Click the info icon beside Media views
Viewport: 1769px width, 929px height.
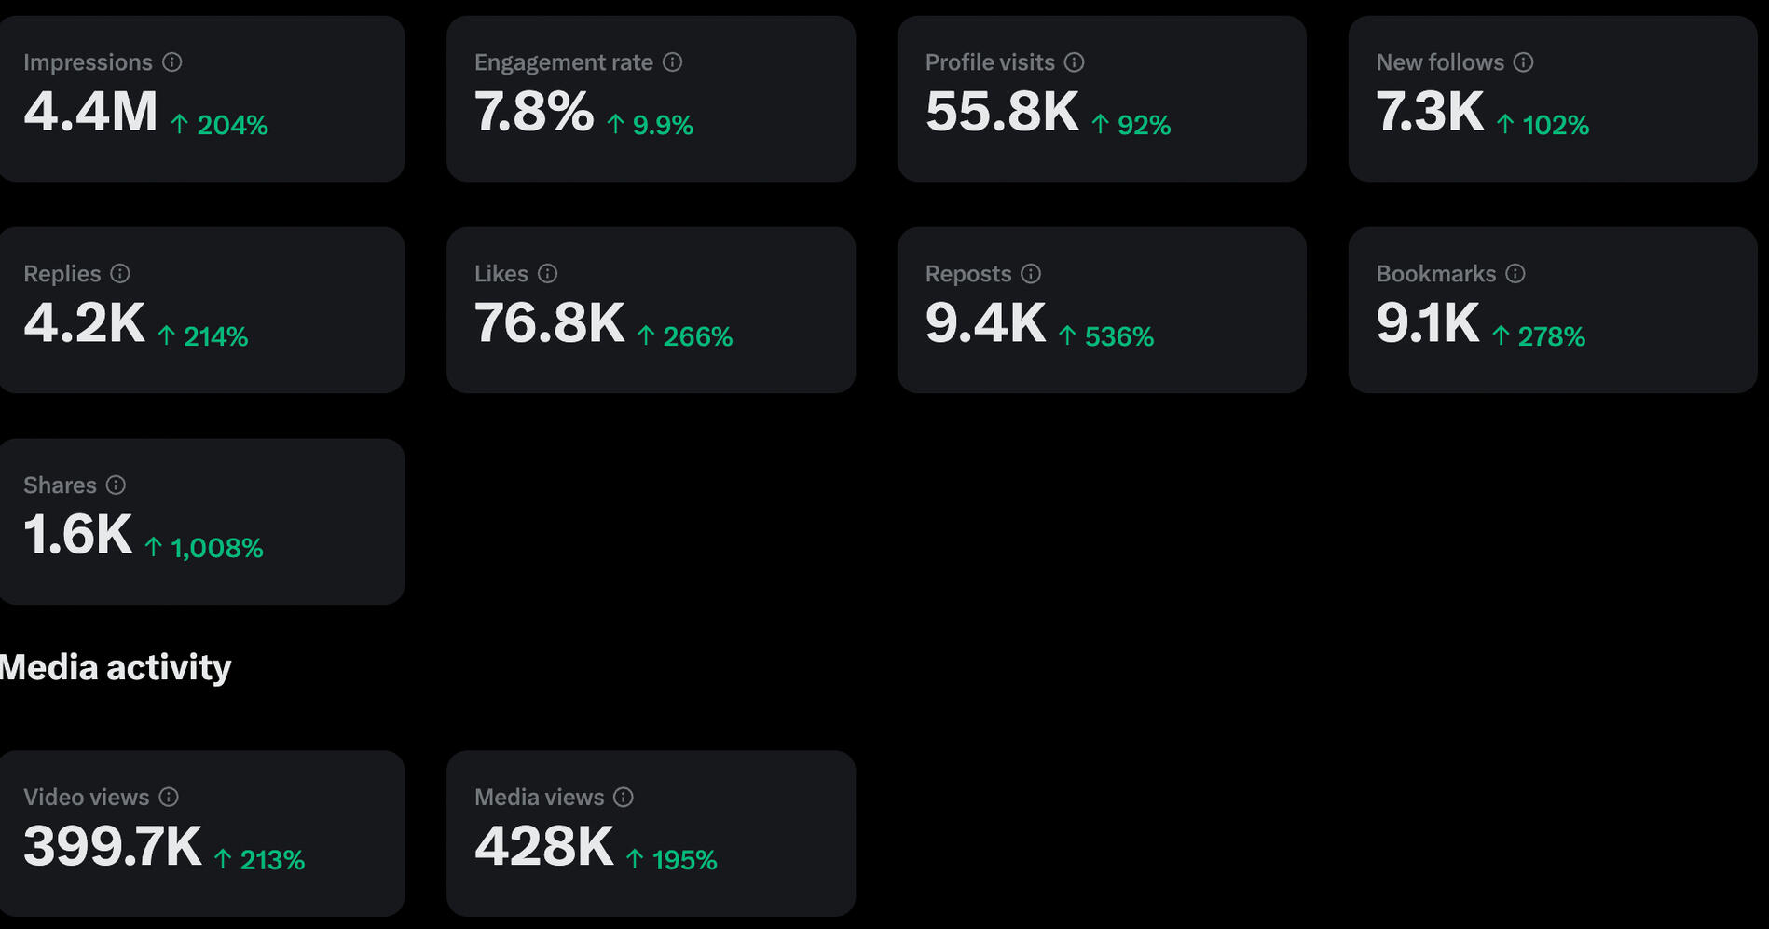(x=624, y=798)
